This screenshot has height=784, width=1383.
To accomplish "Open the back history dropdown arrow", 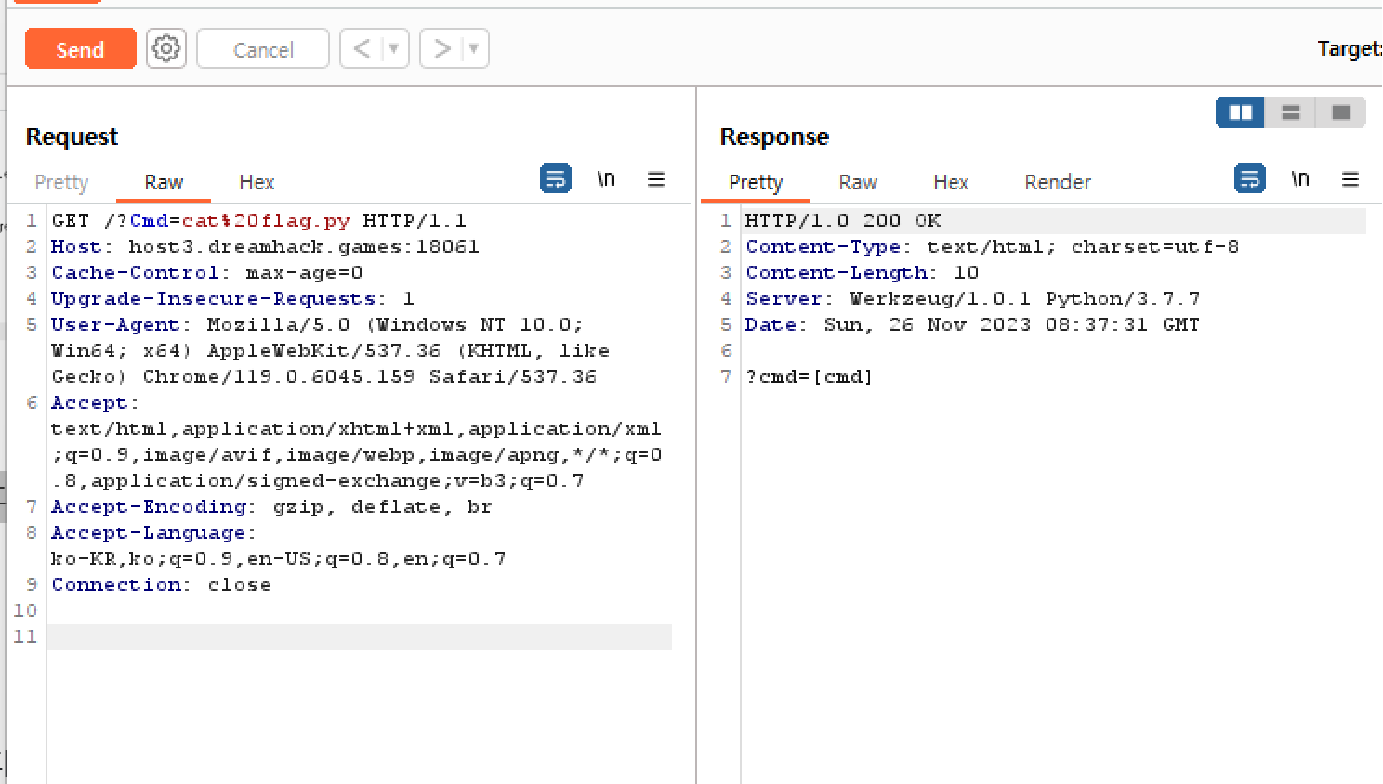I will 394,48.
